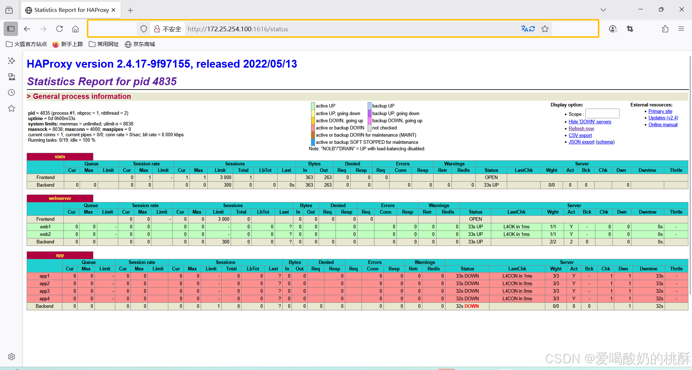Viewport: 692px width, 370px height.
Task: Click the active UP legend swatch
Action: 313,106
